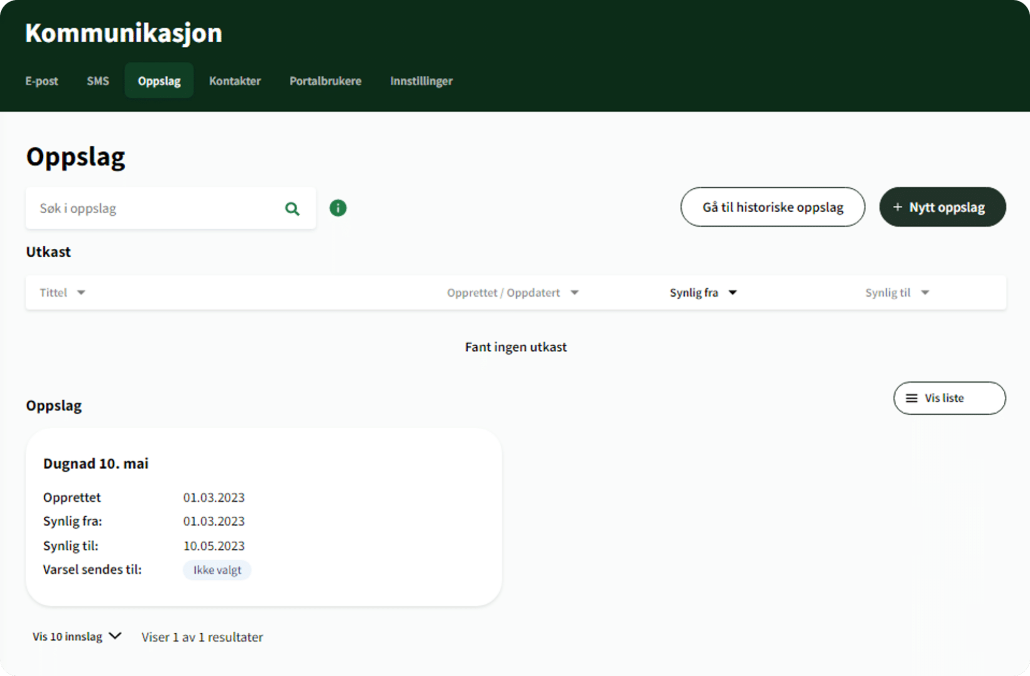Click the plus icon on Nytt oppslag

coord(897,207)
